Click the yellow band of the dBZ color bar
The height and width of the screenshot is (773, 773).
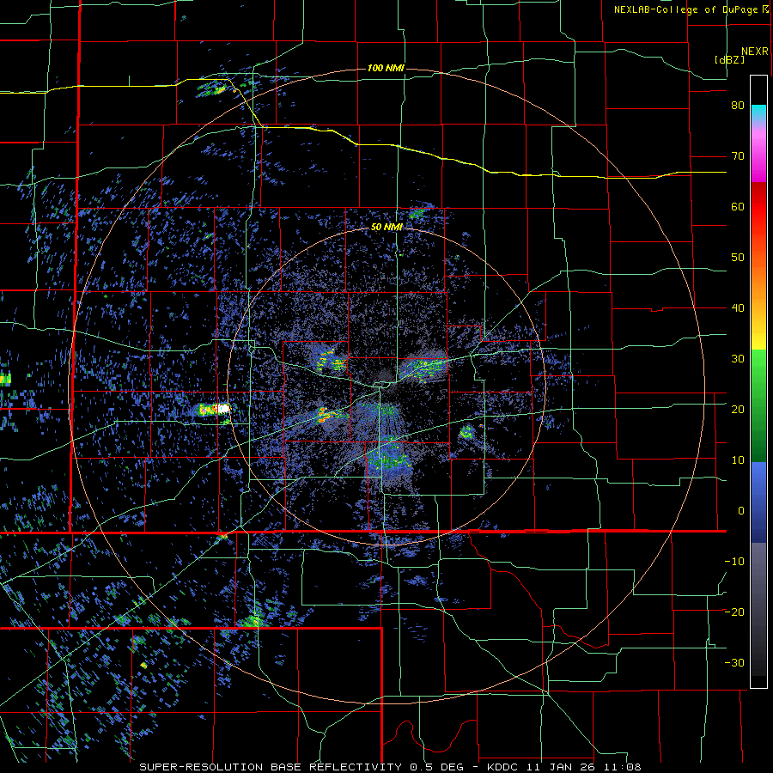pyautogui.click(x=758, y=340)
